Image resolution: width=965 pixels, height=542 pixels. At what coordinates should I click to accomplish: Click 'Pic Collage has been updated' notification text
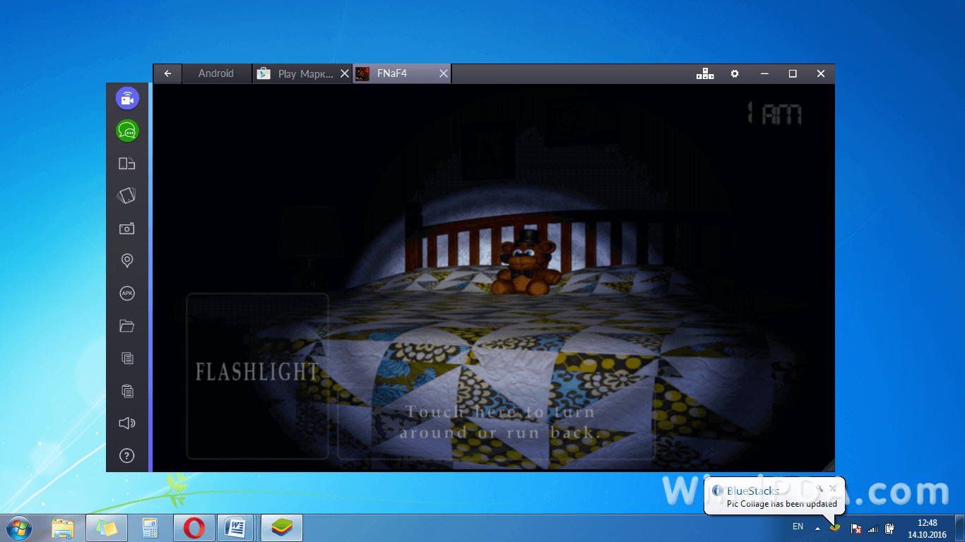coord(782,504)
